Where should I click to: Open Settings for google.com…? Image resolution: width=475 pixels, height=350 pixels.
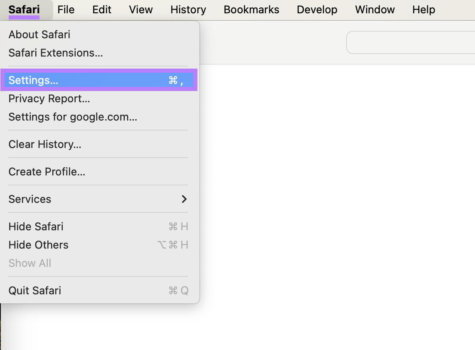[x=73, y=117]
